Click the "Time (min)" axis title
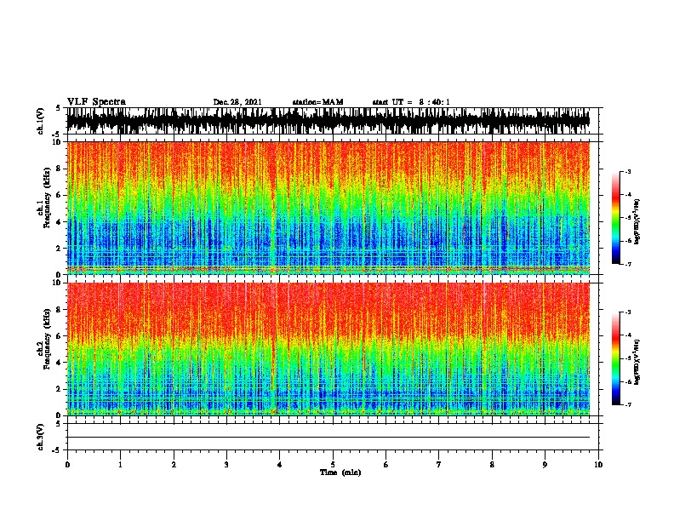Screen dimensions: 674x521 click(340, 472)
